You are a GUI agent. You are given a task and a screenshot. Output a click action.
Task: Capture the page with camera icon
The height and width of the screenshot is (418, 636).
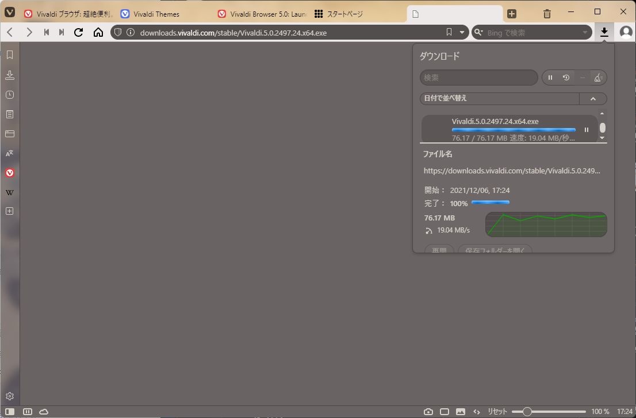[x=428, y=412]
